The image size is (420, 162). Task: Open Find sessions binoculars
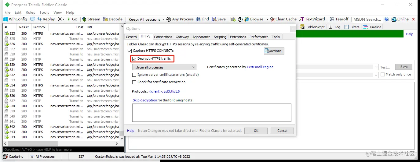tap(202, 19)
